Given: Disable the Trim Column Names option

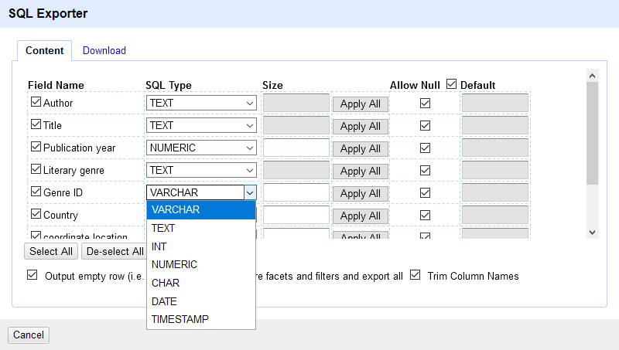Looking at the screenshot, I should coord(416,275).
